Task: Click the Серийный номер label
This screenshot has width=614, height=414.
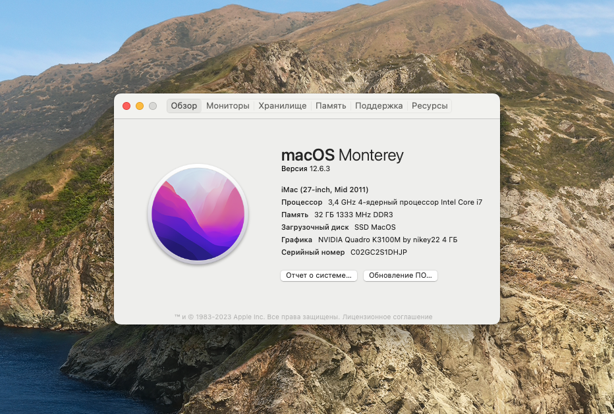Action: pos(313,252)
